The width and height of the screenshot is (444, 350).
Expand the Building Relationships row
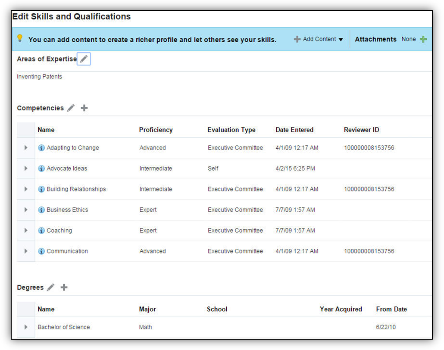[26, 189]
